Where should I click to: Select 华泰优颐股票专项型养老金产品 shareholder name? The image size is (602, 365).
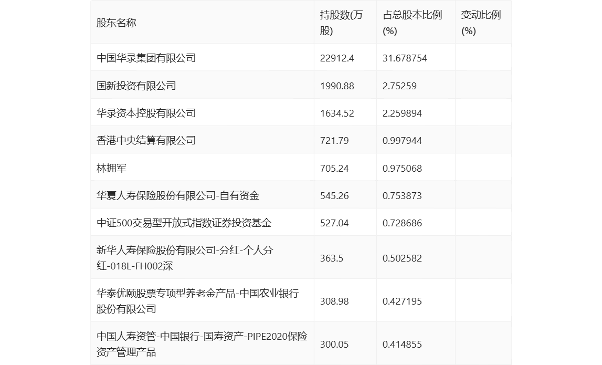click(198, 301)
